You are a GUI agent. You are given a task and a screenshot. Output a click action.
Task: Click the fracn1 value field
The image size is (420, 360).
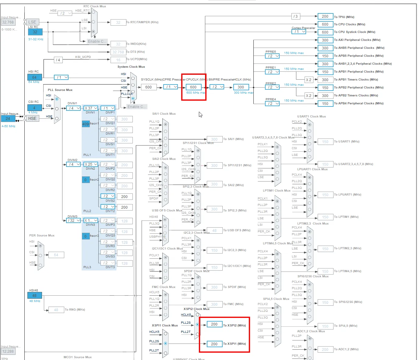(x=86, y=124)
